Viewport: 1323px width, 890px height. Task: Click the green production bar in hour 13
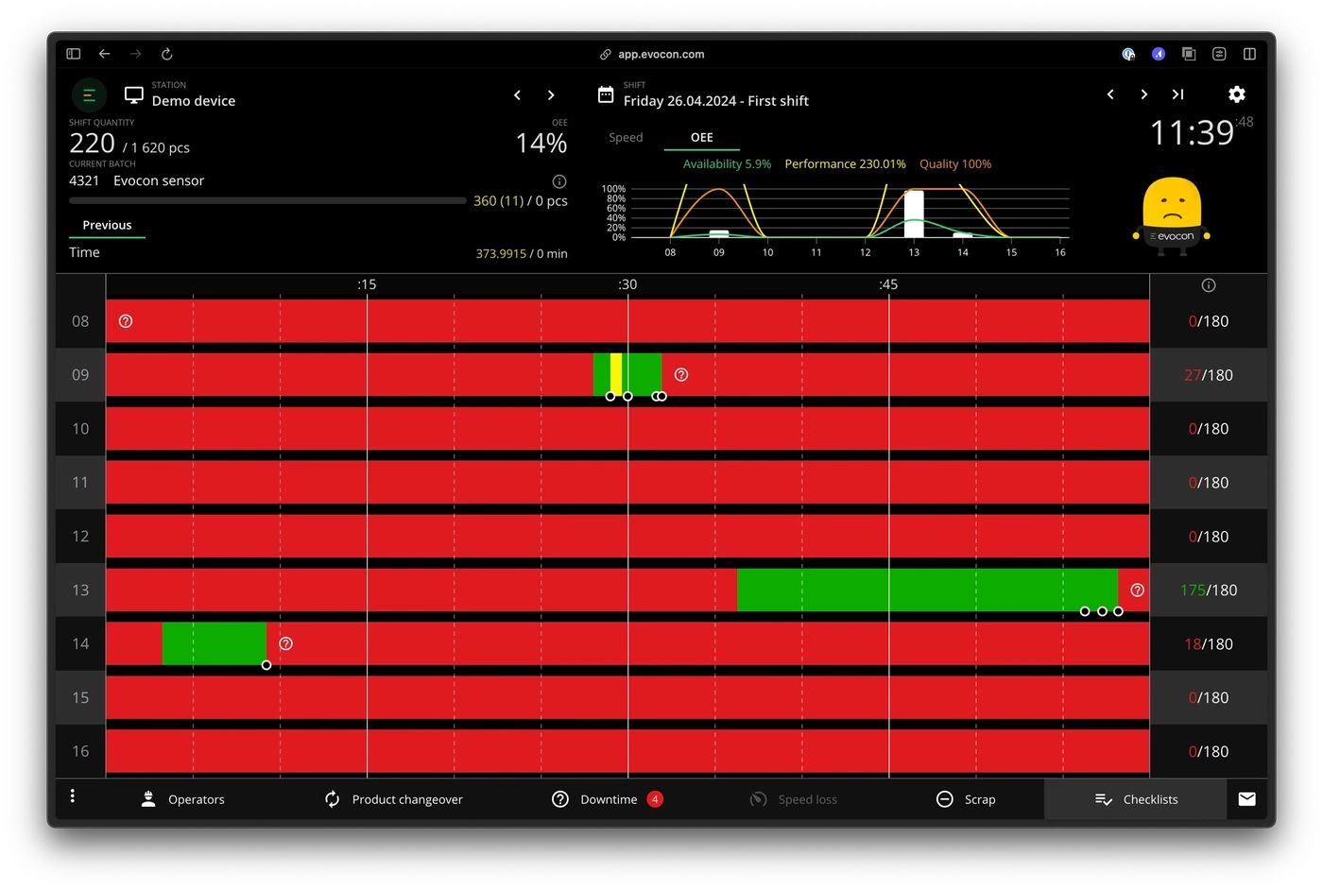[927, 590]
